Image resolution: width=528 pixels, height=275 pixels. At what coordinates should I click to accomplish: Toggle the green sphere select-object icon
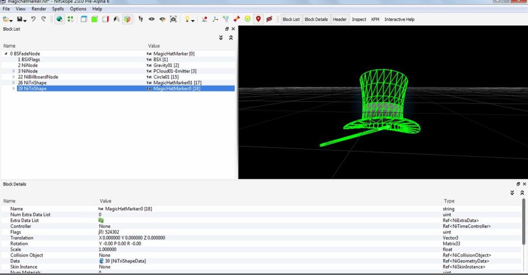pos(59,19)
